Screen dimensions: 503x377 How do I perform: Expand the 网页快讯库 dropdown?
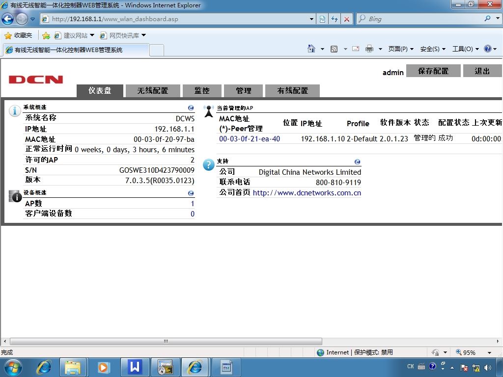pos(144,35)
